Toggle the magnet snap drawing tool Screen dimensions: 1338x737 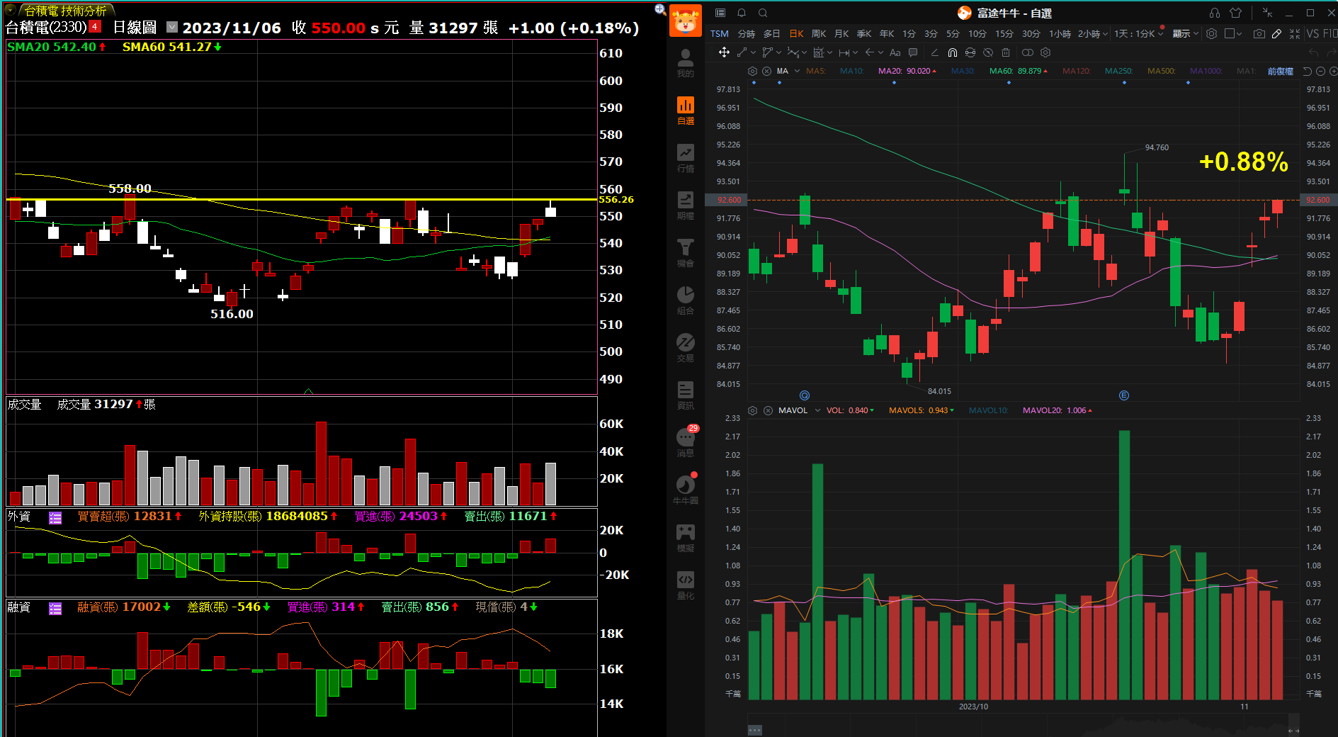pos(953,52)
